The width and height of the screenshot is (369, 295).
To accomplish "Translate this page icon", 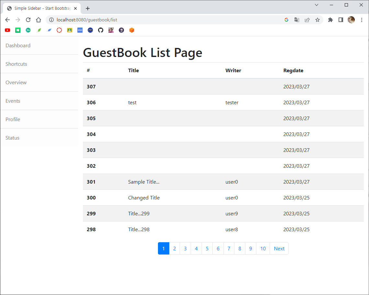I will [297, 20].
